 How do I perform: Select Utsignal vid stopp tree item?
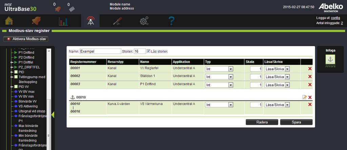32,111
